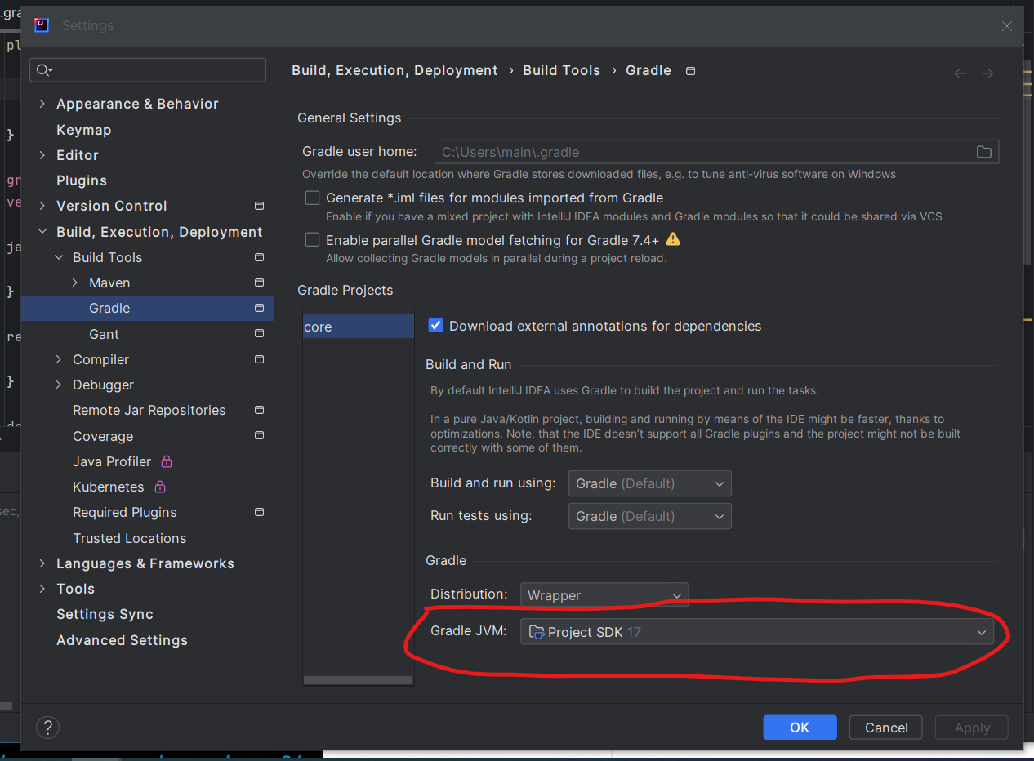This screenshot has height=761, width=1034.
Task: Expand the Debugger node arrow
Action: pyautogui.click(x=59, y=385)
